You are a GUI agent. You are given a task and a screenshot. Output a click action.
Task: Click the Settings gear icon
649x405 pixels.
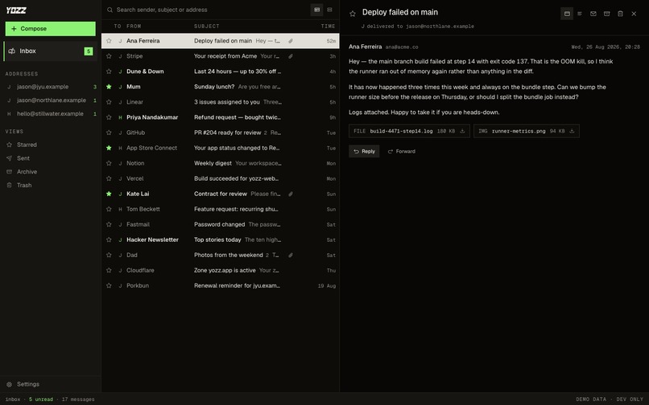(x=9, y=384)
